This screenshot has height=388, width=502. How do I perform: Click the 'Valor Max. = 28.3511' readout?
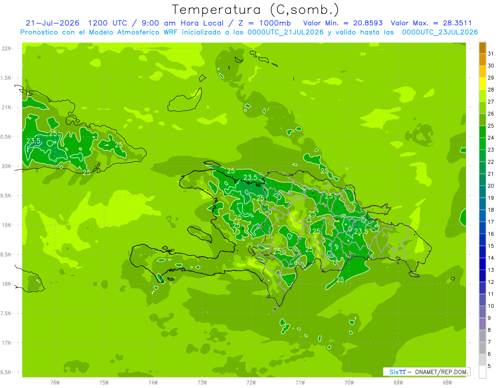coord(431,23)
